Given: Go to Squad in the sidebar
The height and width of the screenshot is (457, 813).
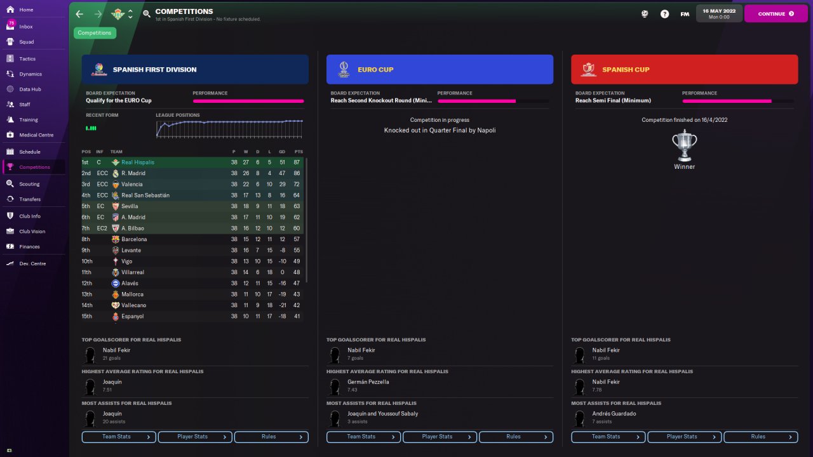Looking at the screenshot, I should (34, 42).
